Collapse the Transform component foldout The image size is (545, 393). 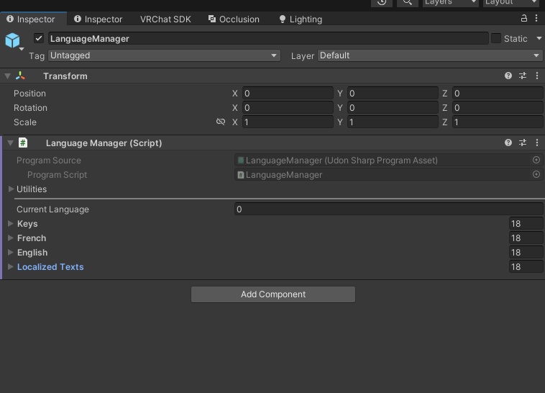pos(7,76)
